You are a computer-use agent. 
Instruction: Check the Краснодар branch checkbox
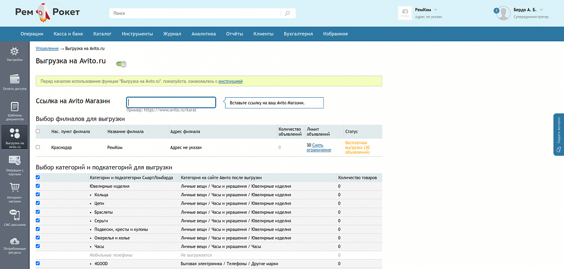38,147
